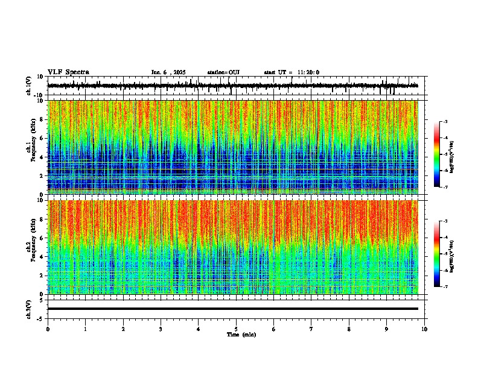The image size is (478, 369).
Task: Click the ch.1 voltage waveform trace
Action: click(x=232, y=86)
